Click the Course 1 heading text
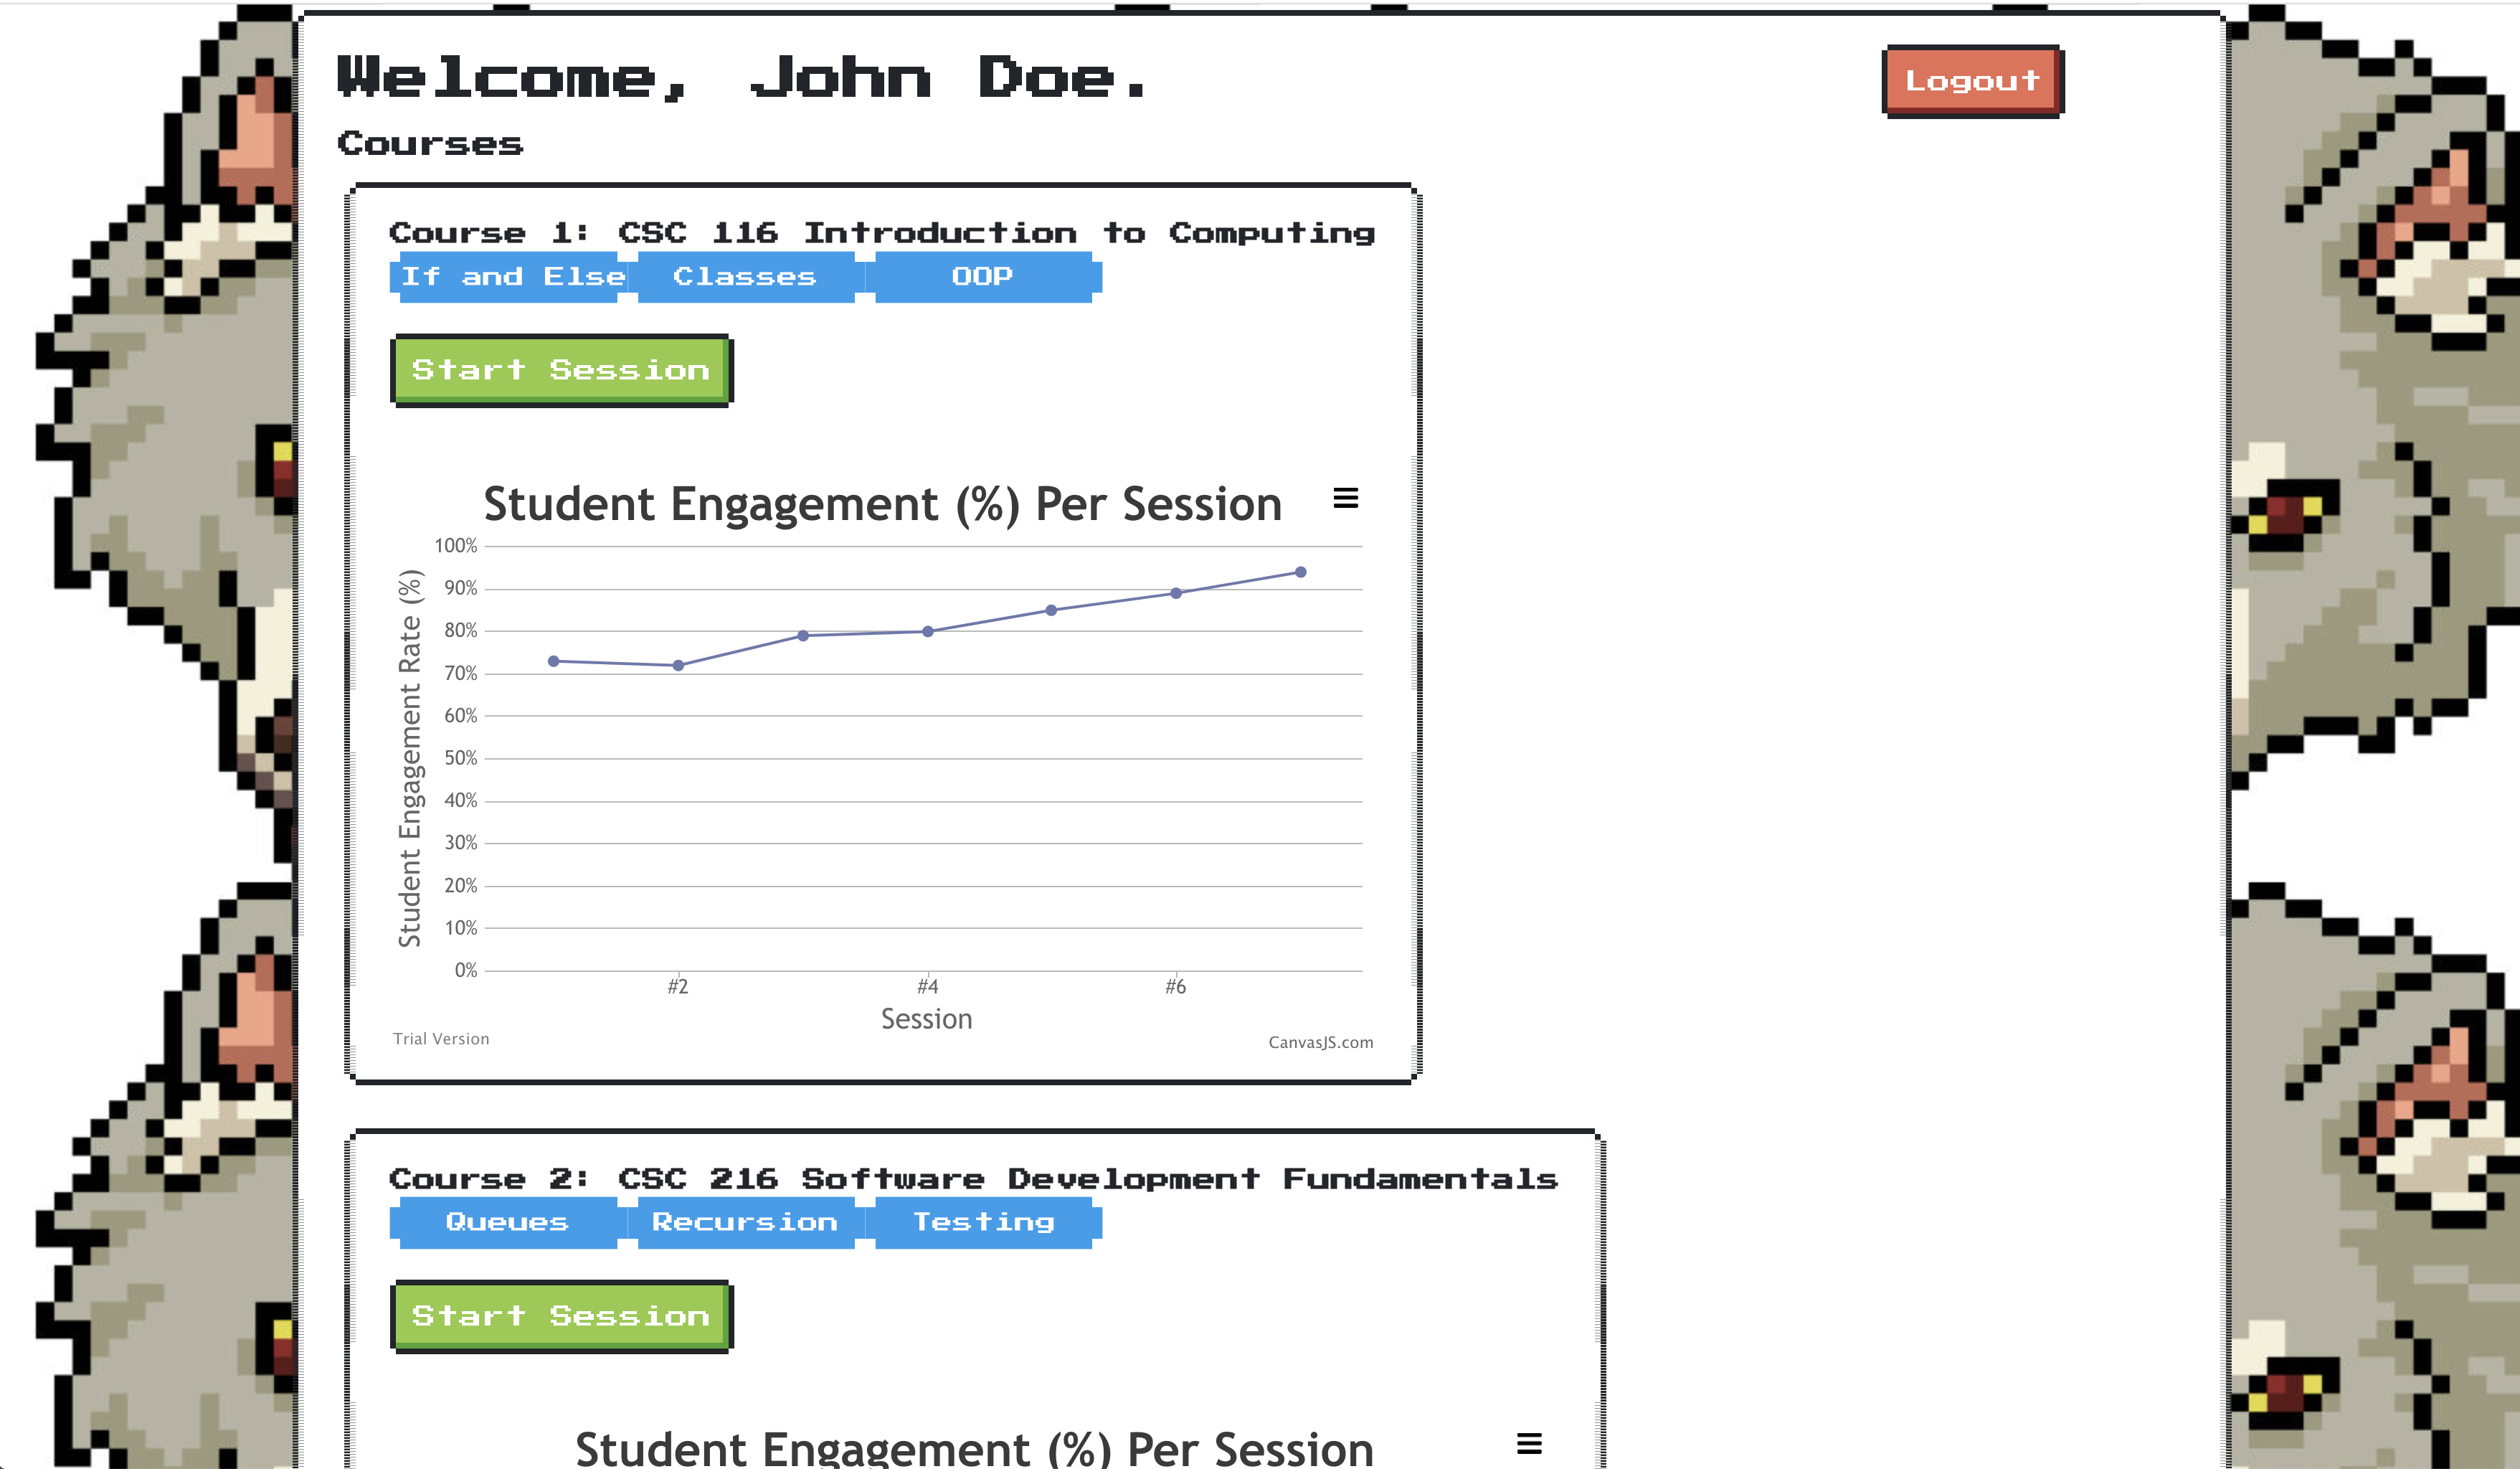Image resolution: width=2520 pixels, height=1469 pixels. click(x=882, y=233)
